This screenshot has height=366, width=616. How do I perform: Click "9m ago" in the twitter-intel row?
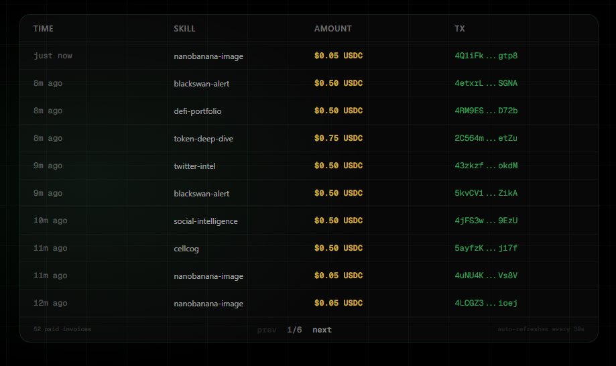pos(48,166)
